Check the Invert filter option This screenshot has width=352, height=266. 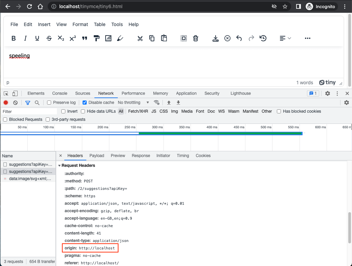click(x=63, y=111)
